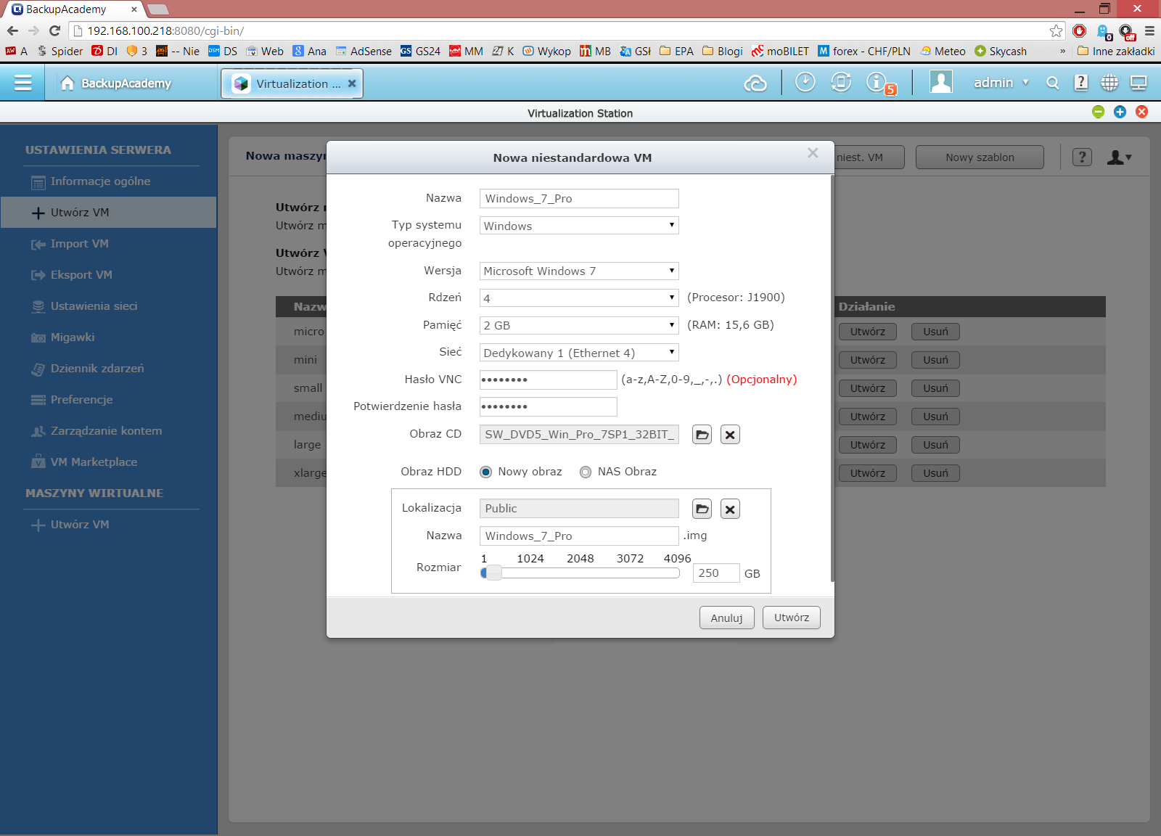The width and height of the screenshot is (1161, 836).
Task: Open Virtualization Station user account menu
Action: coord(1119,157)
